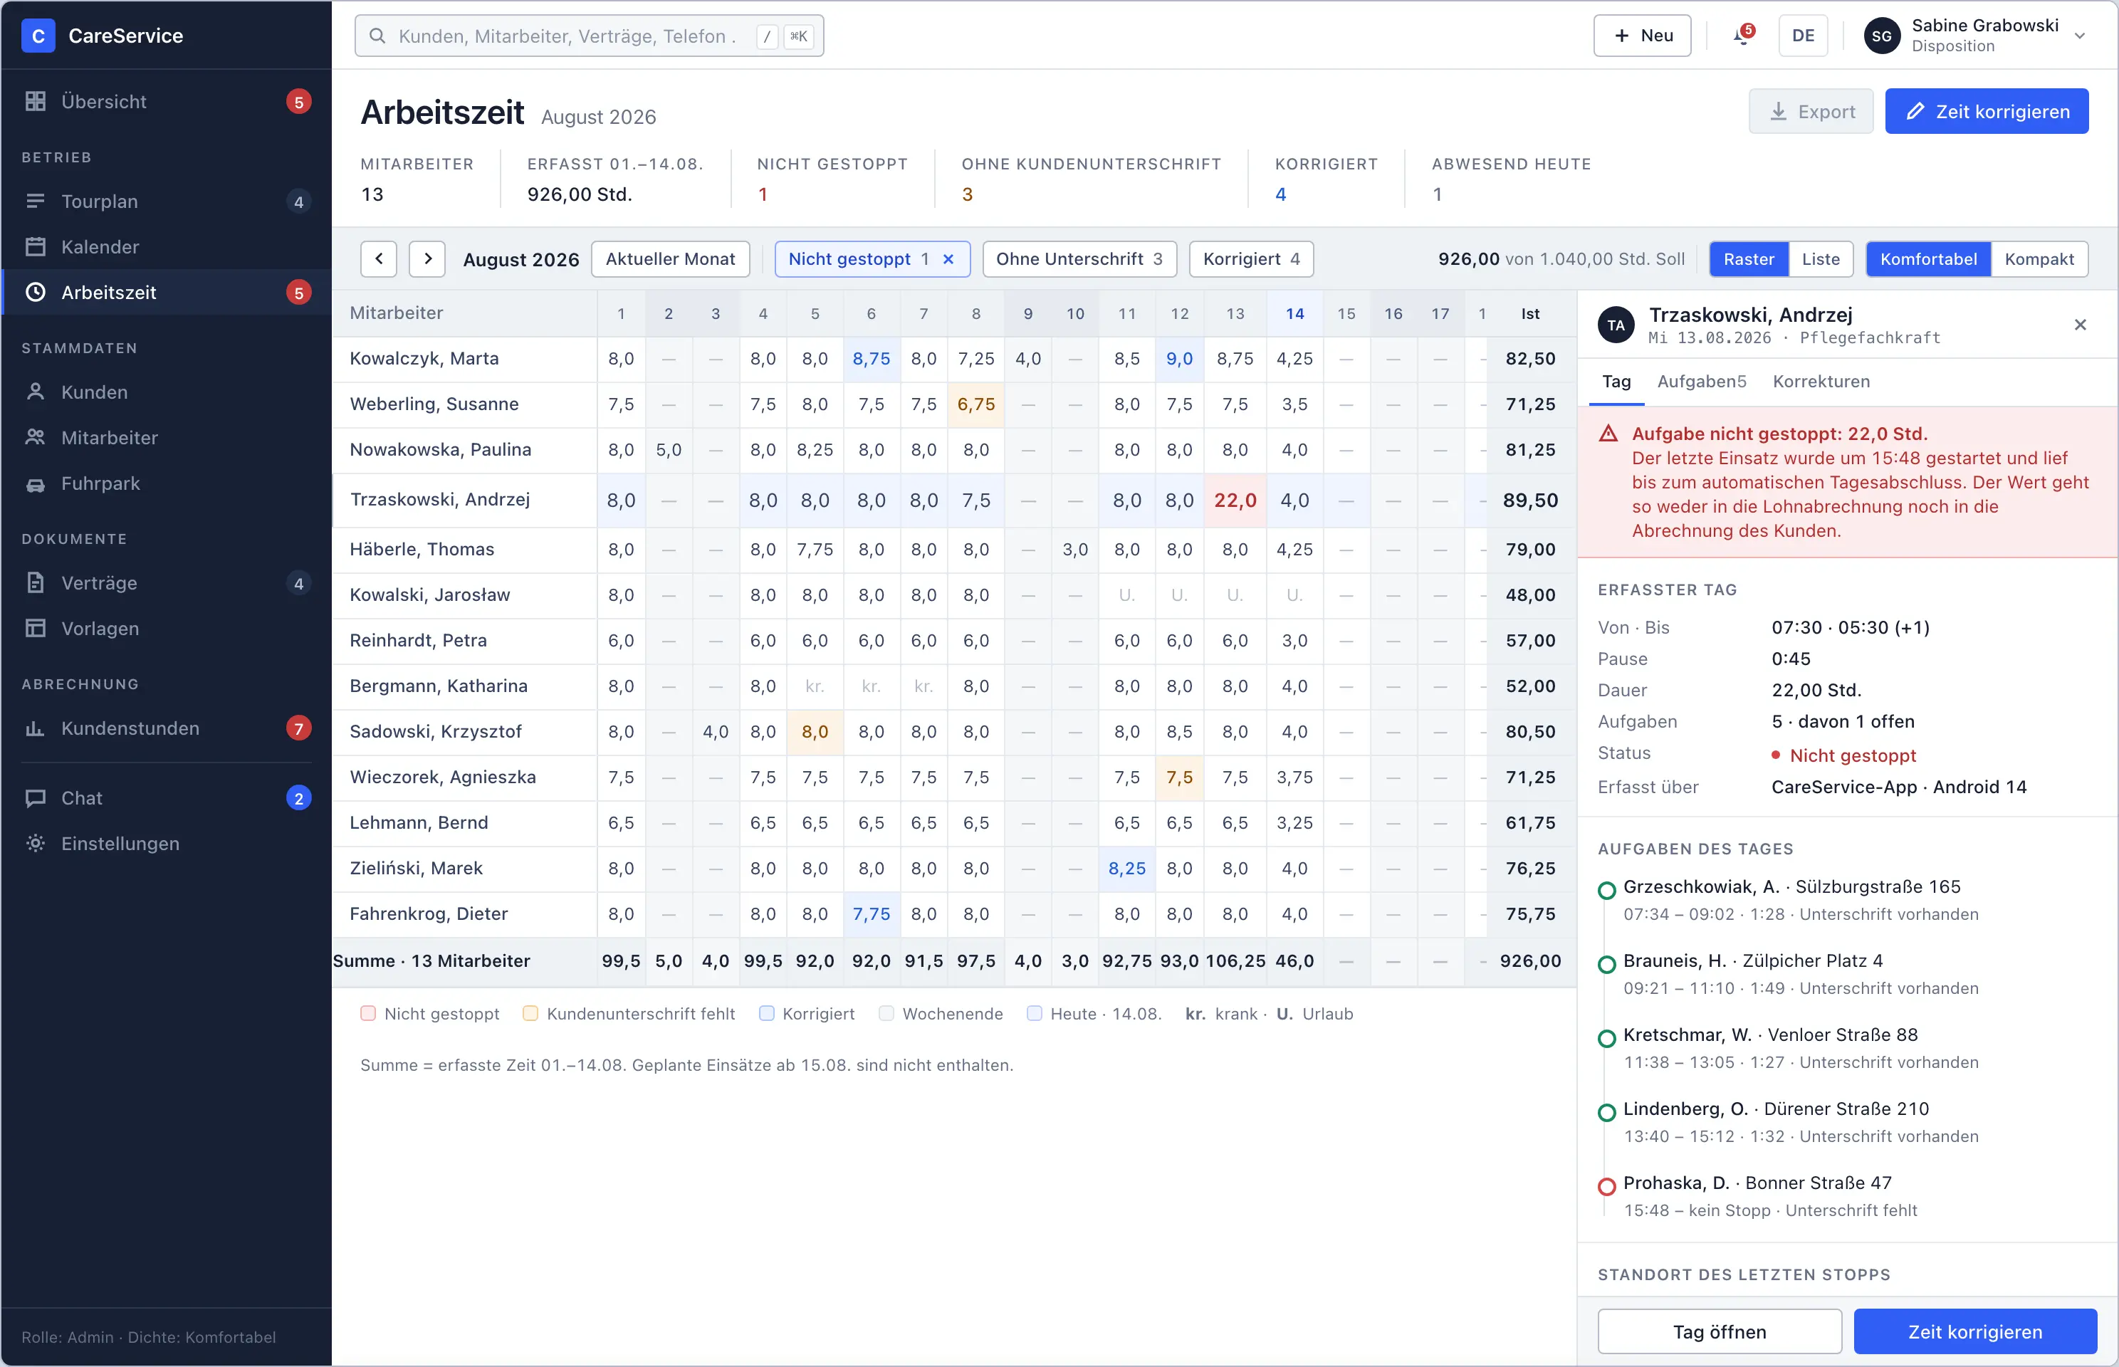
Task: Click the warning triangle in alert
Action: (1608, 434)
